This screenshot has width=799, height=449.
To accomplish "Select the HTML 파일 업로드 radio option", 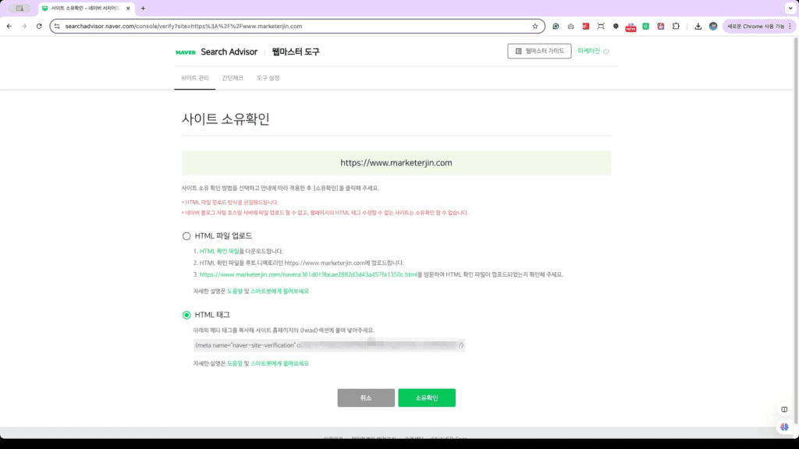I will pos(186,235).
